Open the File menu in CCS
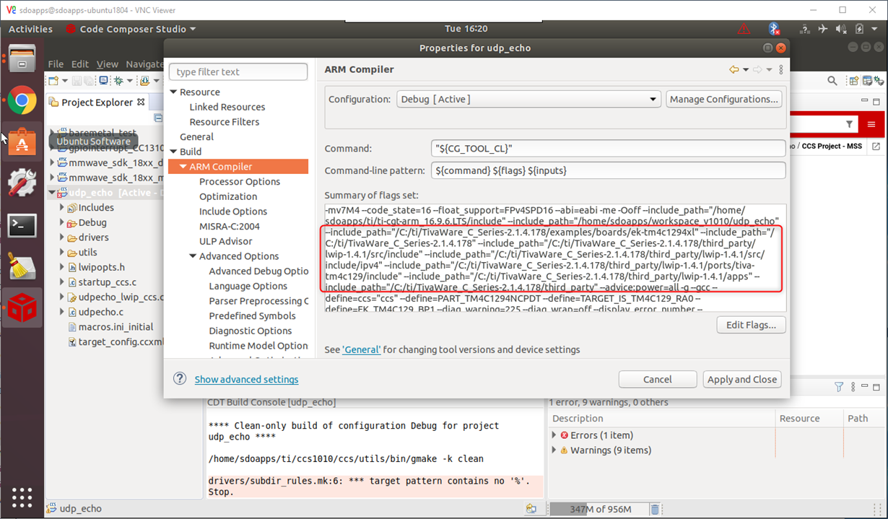The height and width of the screenshot is (519, 888). (x=56, y=64)
